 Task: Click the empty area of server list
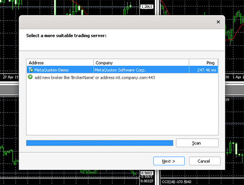pyautogui.click(x=122, y=107)
